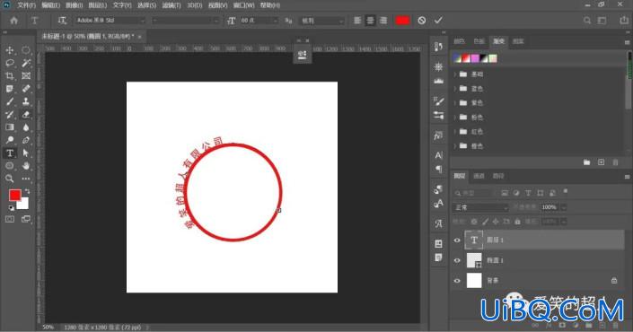The width and height of the screenshot is (633, 332).
Task: Select the Pen tool
Action: (x=26, y=140)
